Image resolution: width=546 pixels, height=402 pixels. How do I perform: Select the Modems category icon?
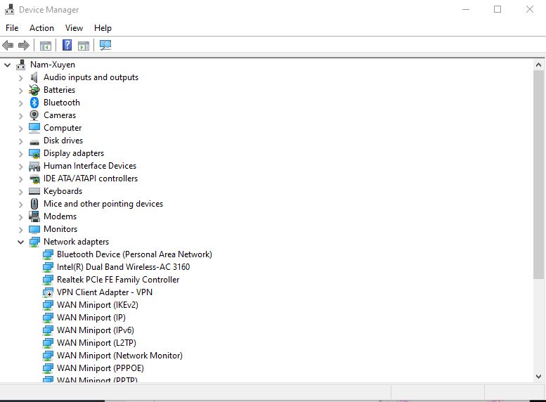[x=34, y=216]
